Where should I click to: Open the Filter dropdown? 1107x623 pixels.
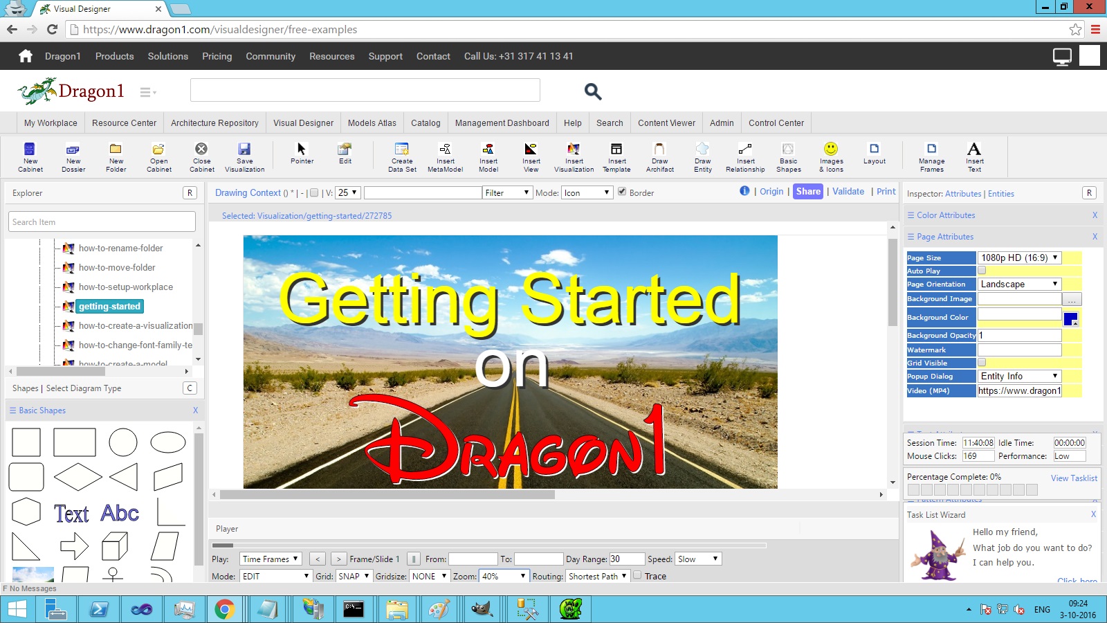(507, 192)
